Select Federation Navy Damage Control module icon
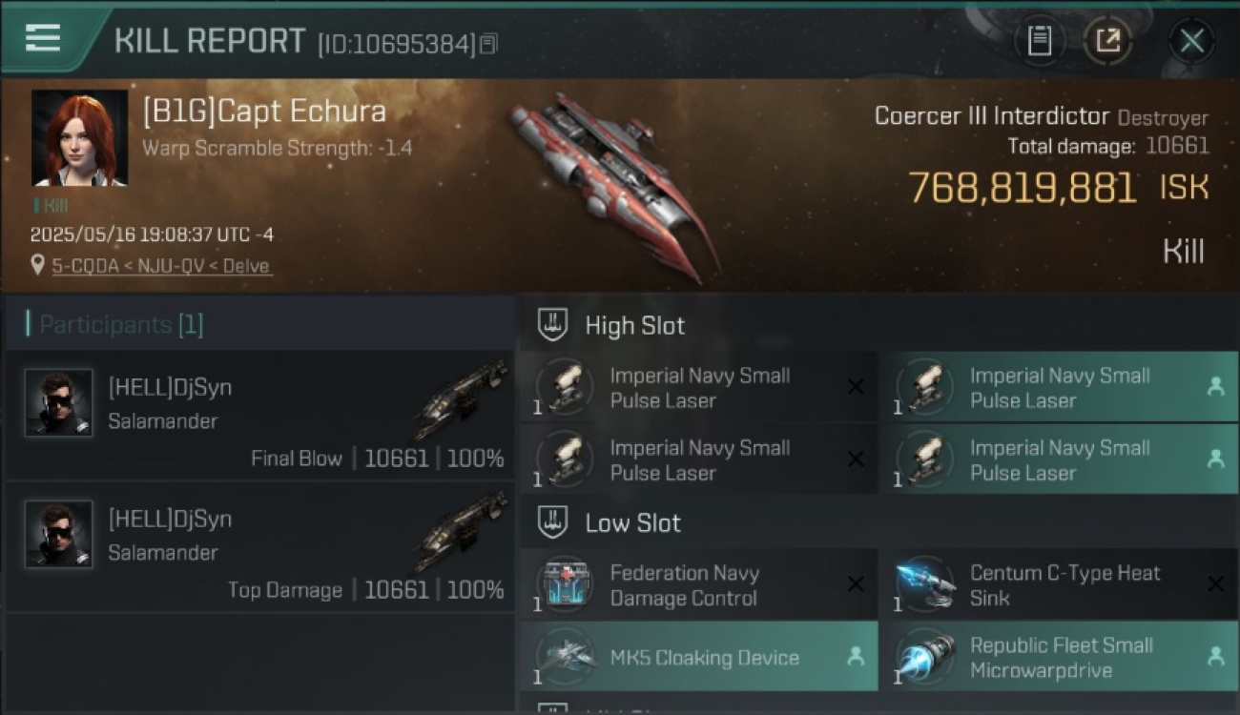Image resolution: width=1240 pixels, height=715 pixels. click(566, 584)
